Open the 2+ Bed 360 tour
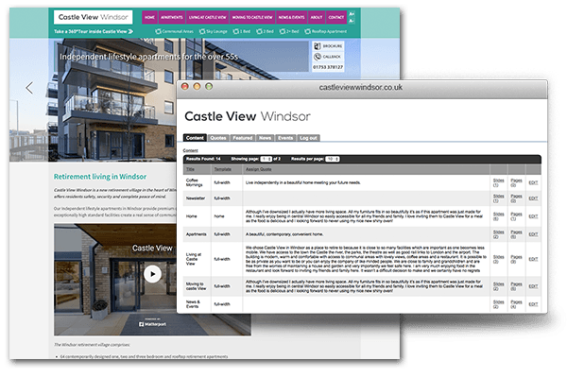567x378 pixels. pos(289,31)
